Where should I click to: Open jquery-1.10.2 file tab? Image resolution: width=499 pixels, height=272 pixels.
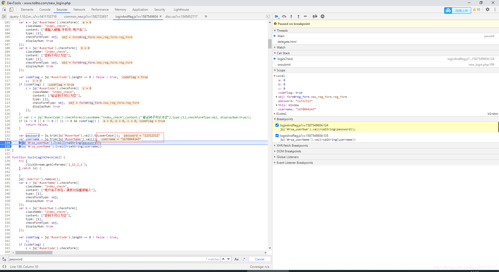click(33, 16)
